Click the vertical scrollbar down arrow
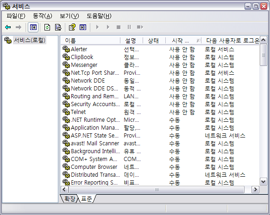Viewport: 270px width, 215px height. [264, 182]
